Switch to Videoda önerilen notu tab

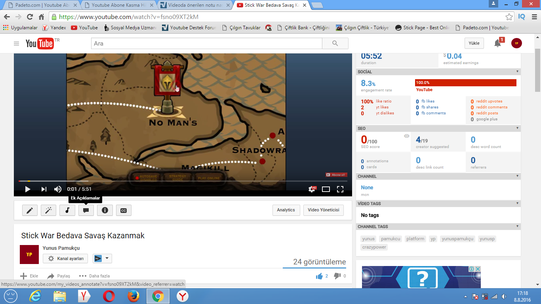pyautogui.click(x=194, y=6)
